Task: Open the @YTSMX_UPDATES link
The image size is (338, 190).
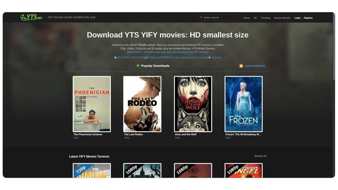Action: (130, 57)
